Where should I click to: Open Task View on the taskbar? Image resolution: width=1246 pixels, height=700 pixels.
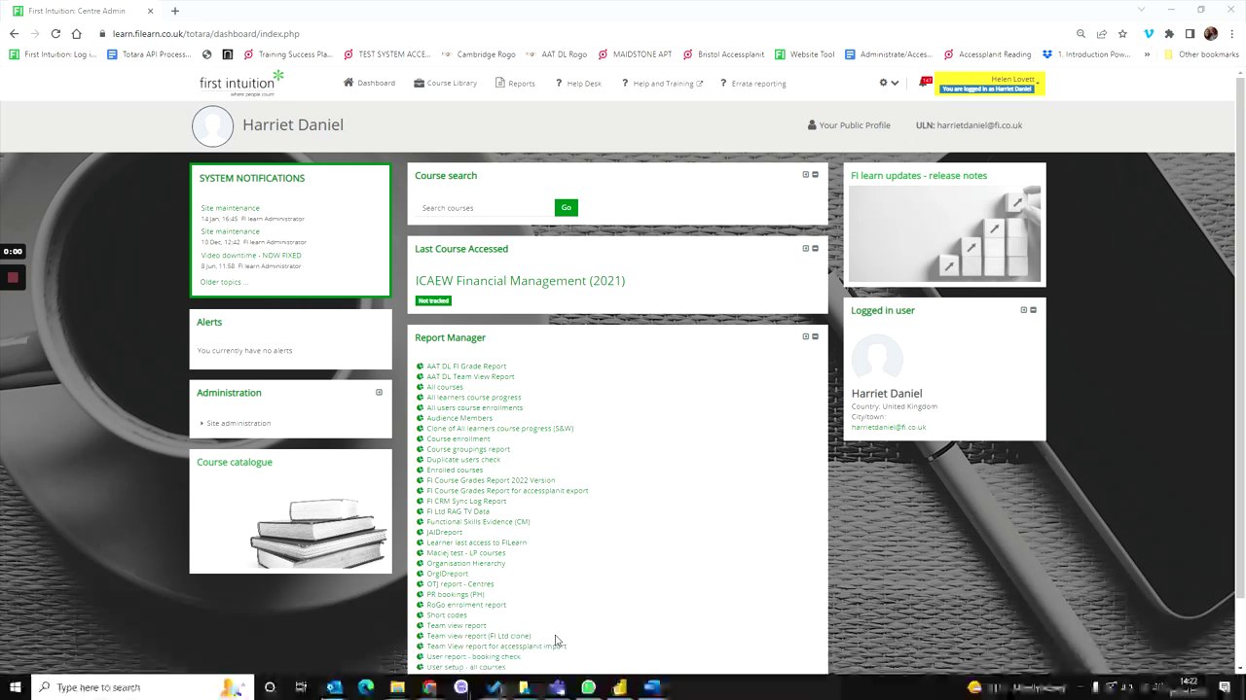301,687
